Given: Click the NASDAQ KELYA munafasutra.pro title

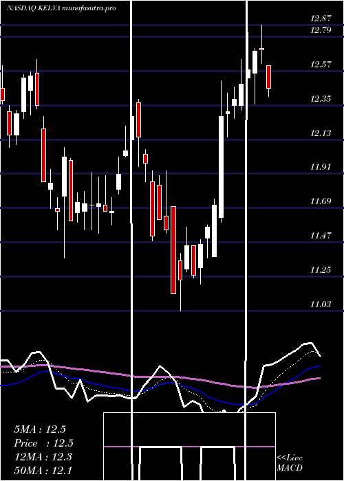Looking at the screenshot, I should tap(61, 8).
